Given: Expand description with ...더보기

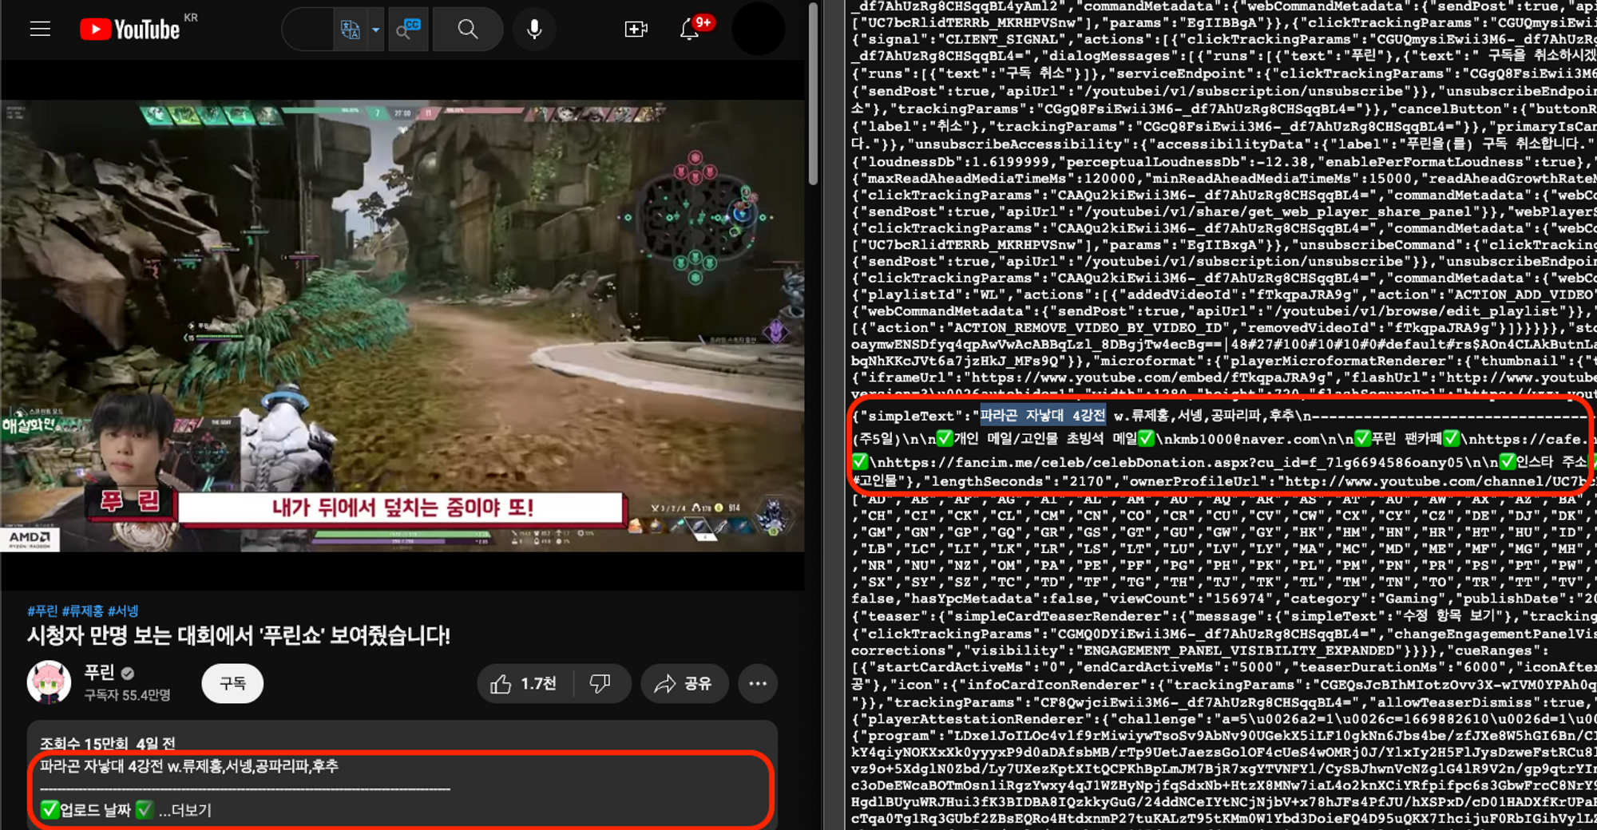Looking at the screenshot, I should pyautogui.click(x=185, y=811).
